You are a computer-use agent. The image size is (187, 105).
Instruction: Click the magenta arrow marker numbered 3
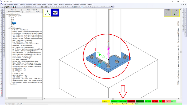tap(108, 48)
